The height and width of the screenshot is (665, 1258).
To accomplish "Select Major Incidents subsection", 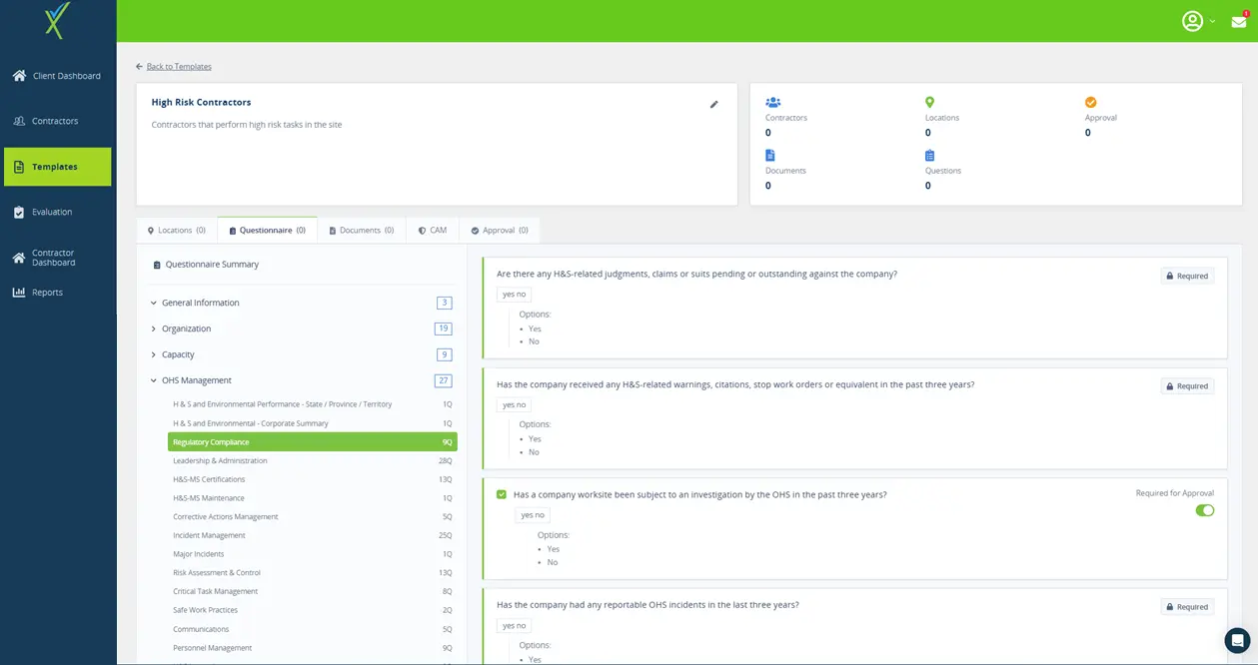I will pos(312,554).
